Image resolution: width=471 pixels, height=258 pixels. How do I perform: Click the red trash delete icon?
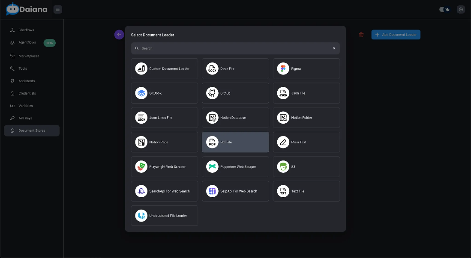[361, 35]
